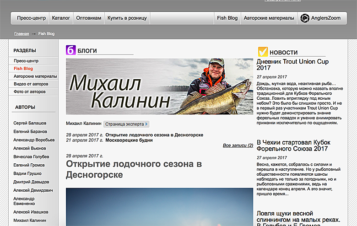Open the Пресс-центр menu item
This screenshot has height=226, width=357.
point(32,18)
